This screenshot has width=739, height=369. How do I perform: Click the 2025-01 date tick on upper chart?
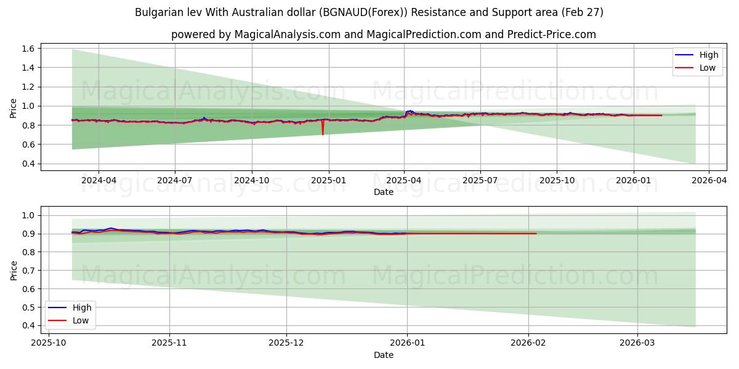coord(328,181)
